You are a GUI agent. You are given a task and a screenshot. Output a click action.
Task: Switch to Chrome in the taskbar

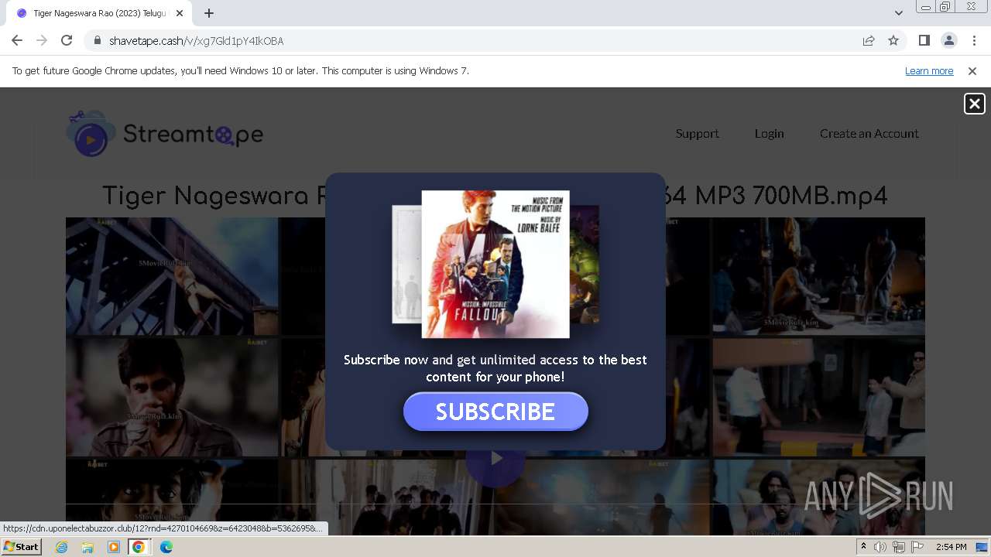pos(139,547)
